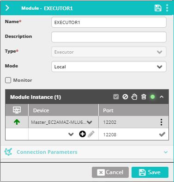Open the three-dot menu for port 12202 row
The image size is (174, 182).
tap(161, 122)
